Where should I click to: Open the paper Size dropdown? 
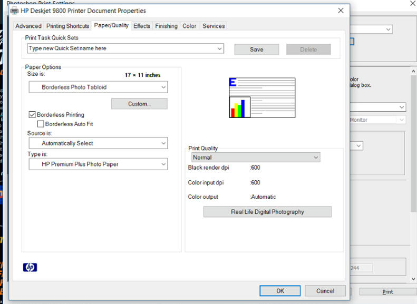pos(98,87)
